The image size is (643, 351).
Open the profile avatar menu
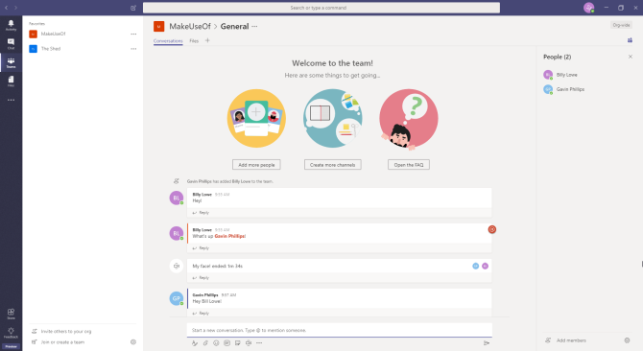click(x=589, y=8)
